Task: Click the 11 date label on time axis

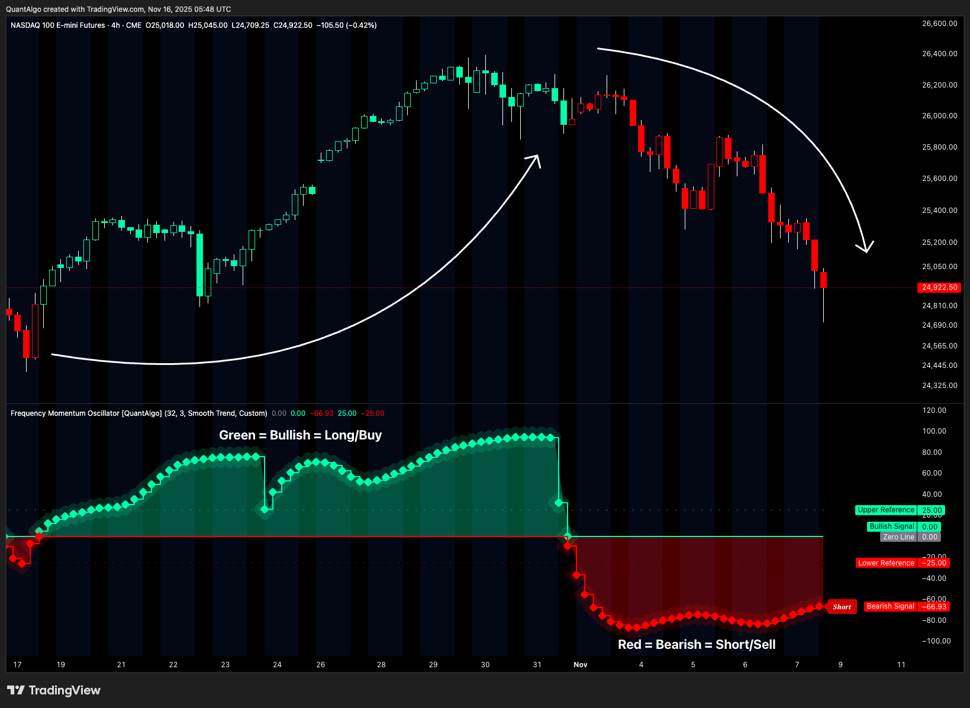Action: coord(901,665)
